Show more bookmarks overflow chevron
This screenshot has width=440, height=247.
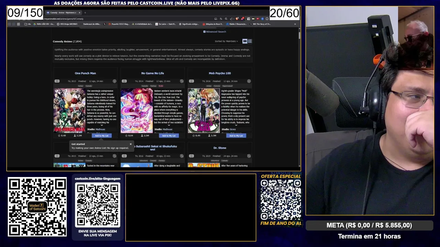click(295, 24)
